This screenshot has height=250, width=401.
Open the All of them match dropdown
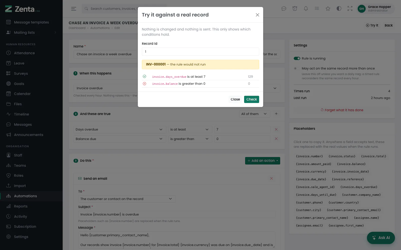coord(254,114)
